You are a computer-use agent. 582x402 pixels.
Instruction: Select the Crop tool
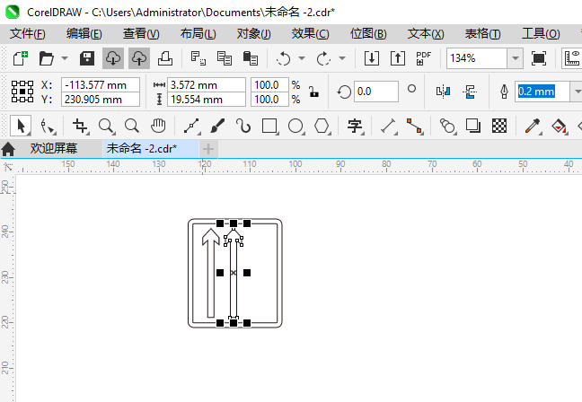pos(80,127)
